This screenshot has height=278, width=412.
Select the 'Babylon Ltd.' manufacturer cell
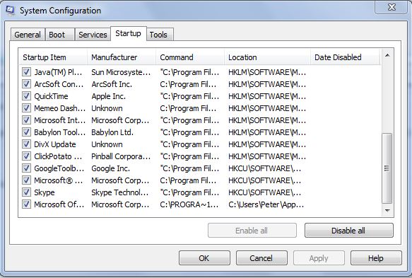112,132
